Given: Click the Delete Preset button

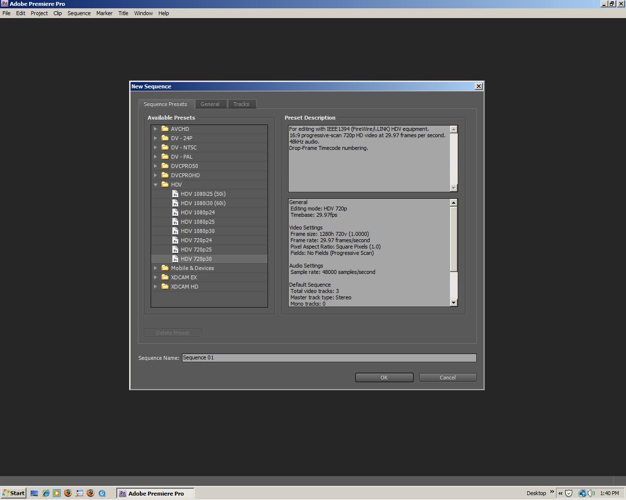Looking at the screenshot, I should click(173, 333).
